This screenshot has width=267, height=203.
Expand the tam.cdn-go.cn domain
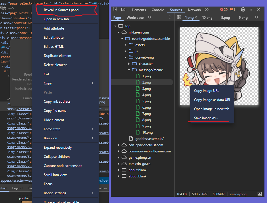119,164
